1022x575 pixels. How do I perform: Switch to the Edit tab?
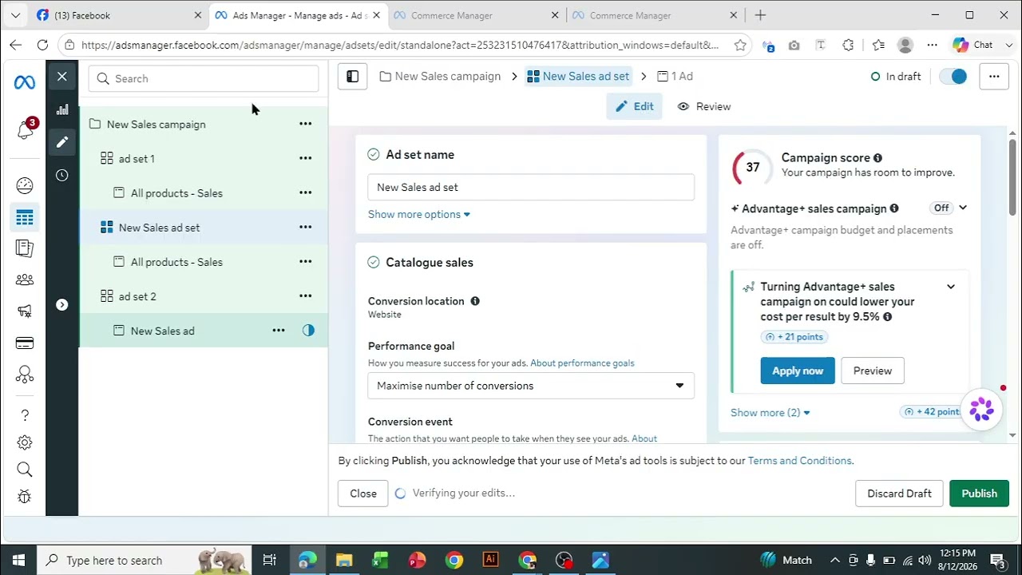coord(634,106)
